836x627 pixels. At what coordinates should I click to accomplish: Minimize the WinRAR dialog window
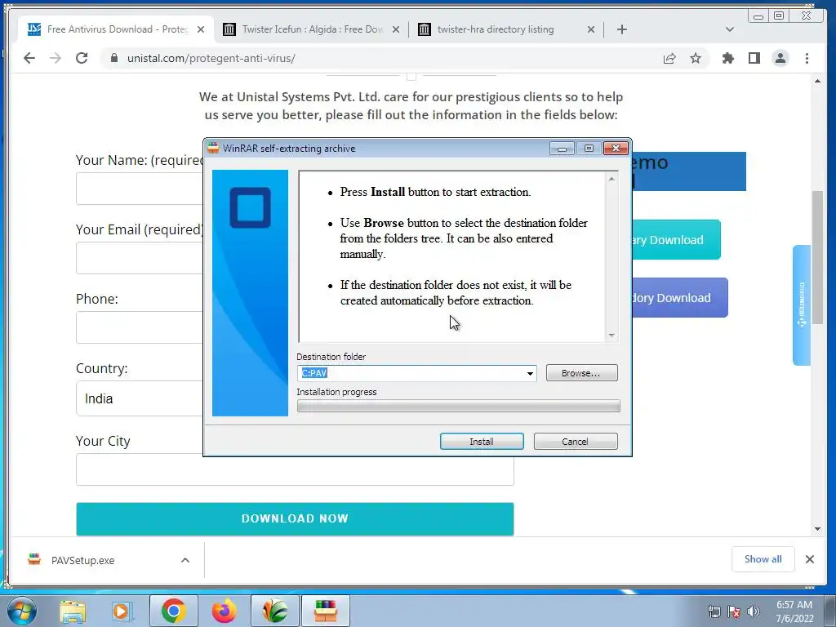pos(562,149)
